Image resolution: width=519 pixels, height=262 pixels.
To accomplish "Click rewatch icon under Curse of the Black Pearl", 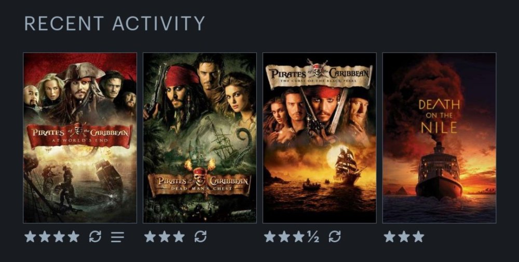I will coord(335,237).
